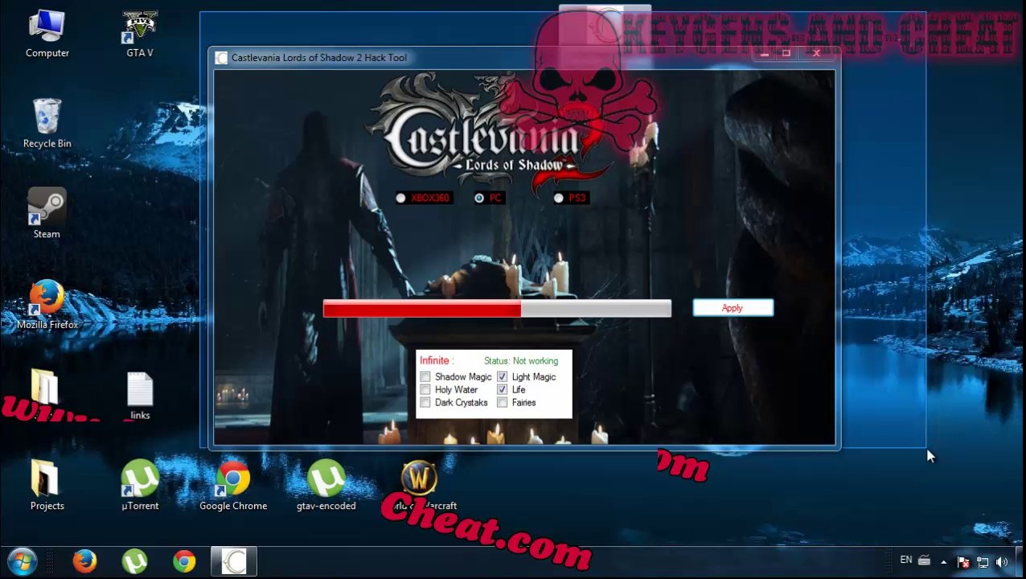Select the PC platform option
This screenshot has width=1026, height=579.
tap(489, 198)
